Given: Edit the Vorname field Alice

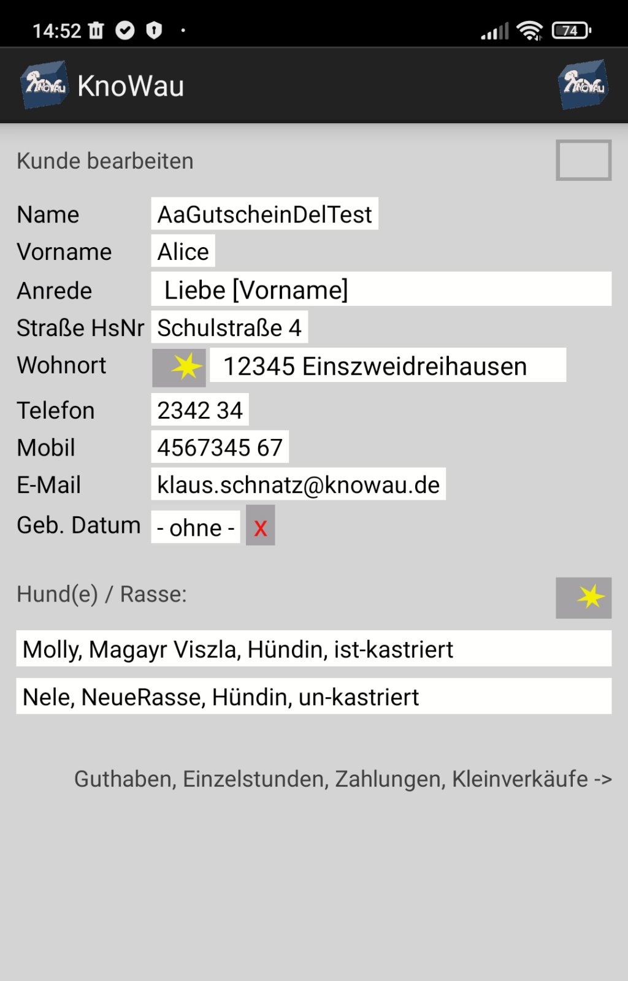Looking at the screenshot, I should click(x=183, y=251).
